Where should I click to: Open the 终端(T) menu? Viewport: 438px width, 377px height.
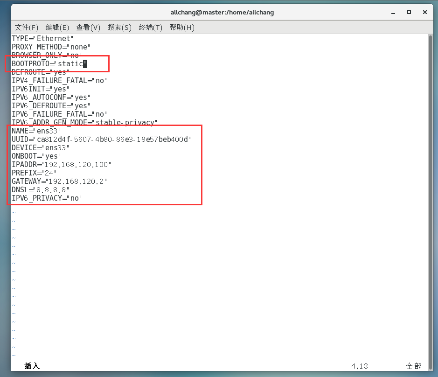point(150,28)
